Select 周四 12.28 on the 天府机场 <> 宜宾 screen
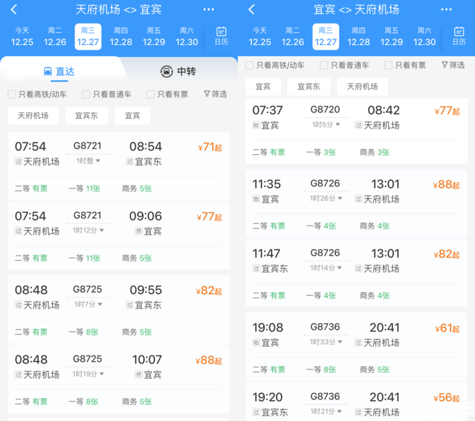Image resolution: width=475 pixels, height=421 pixels. coord(121,37)
